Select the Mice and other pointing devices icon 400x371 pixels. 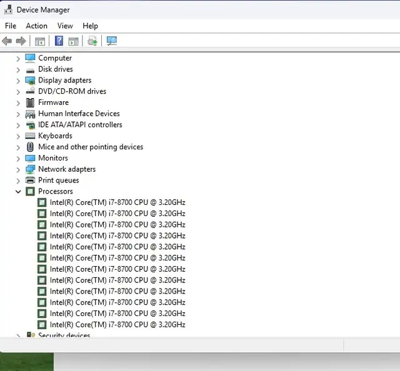tap(30, 147)
